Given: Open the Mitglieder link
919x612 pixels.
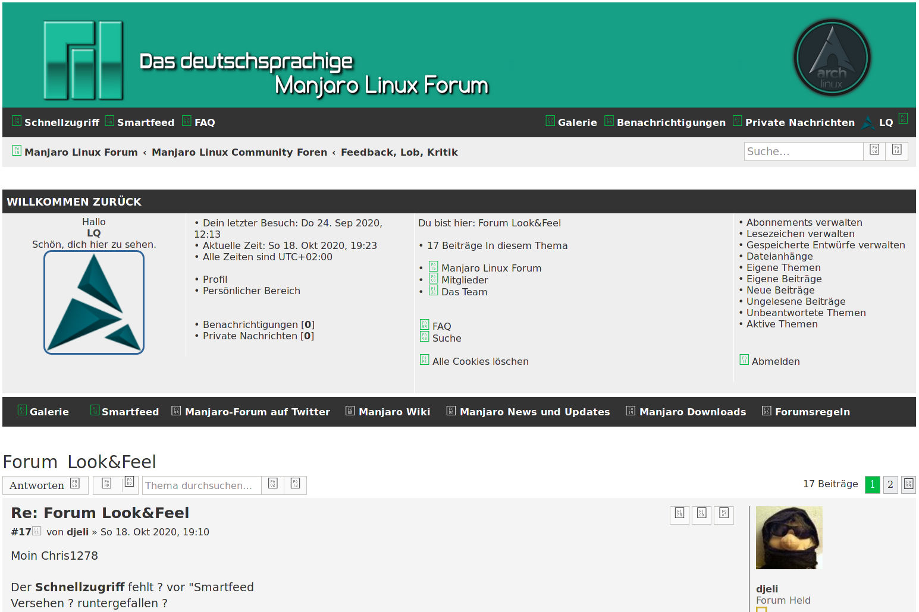Looking at the screenshot, I should click(465, 280).
